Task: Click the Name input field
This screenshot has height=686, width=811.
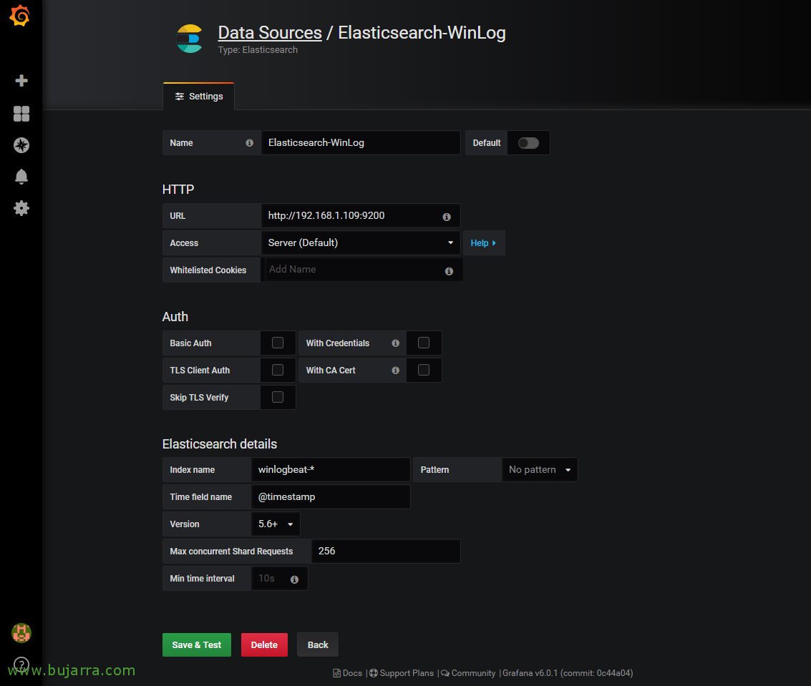Action: coord(361,142)
